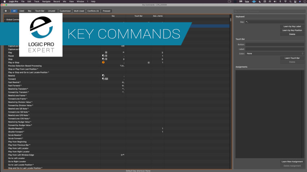Open the Mix menu
Image resolution: width=307 pixels, height=172 pixels.
(64, 1)
